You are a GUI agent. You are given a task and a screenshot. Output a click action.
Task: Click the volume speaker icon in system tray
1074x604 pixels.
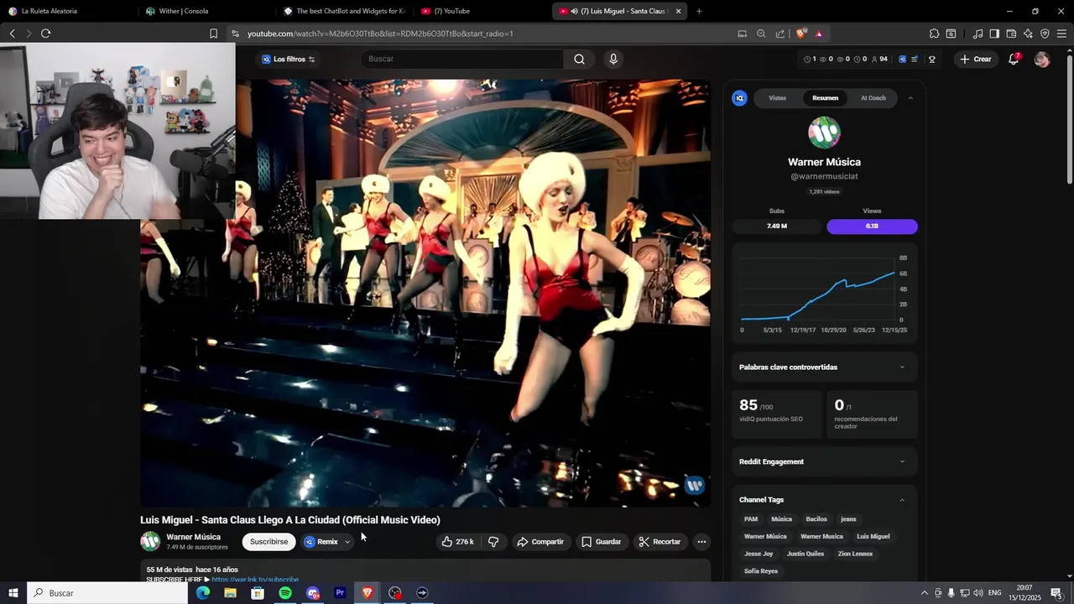978,593
